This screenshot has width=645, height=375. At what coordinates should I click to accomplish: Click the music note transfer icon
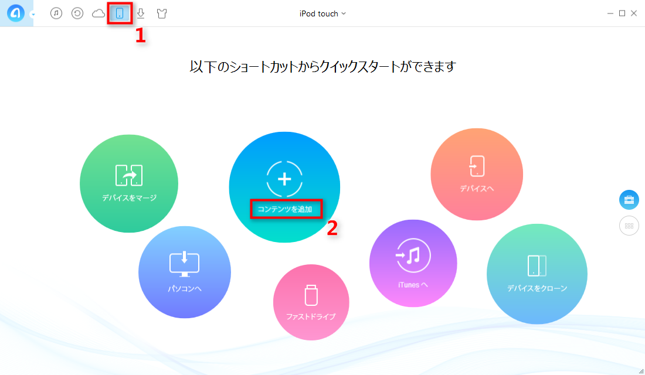click(x=413, y=255)
